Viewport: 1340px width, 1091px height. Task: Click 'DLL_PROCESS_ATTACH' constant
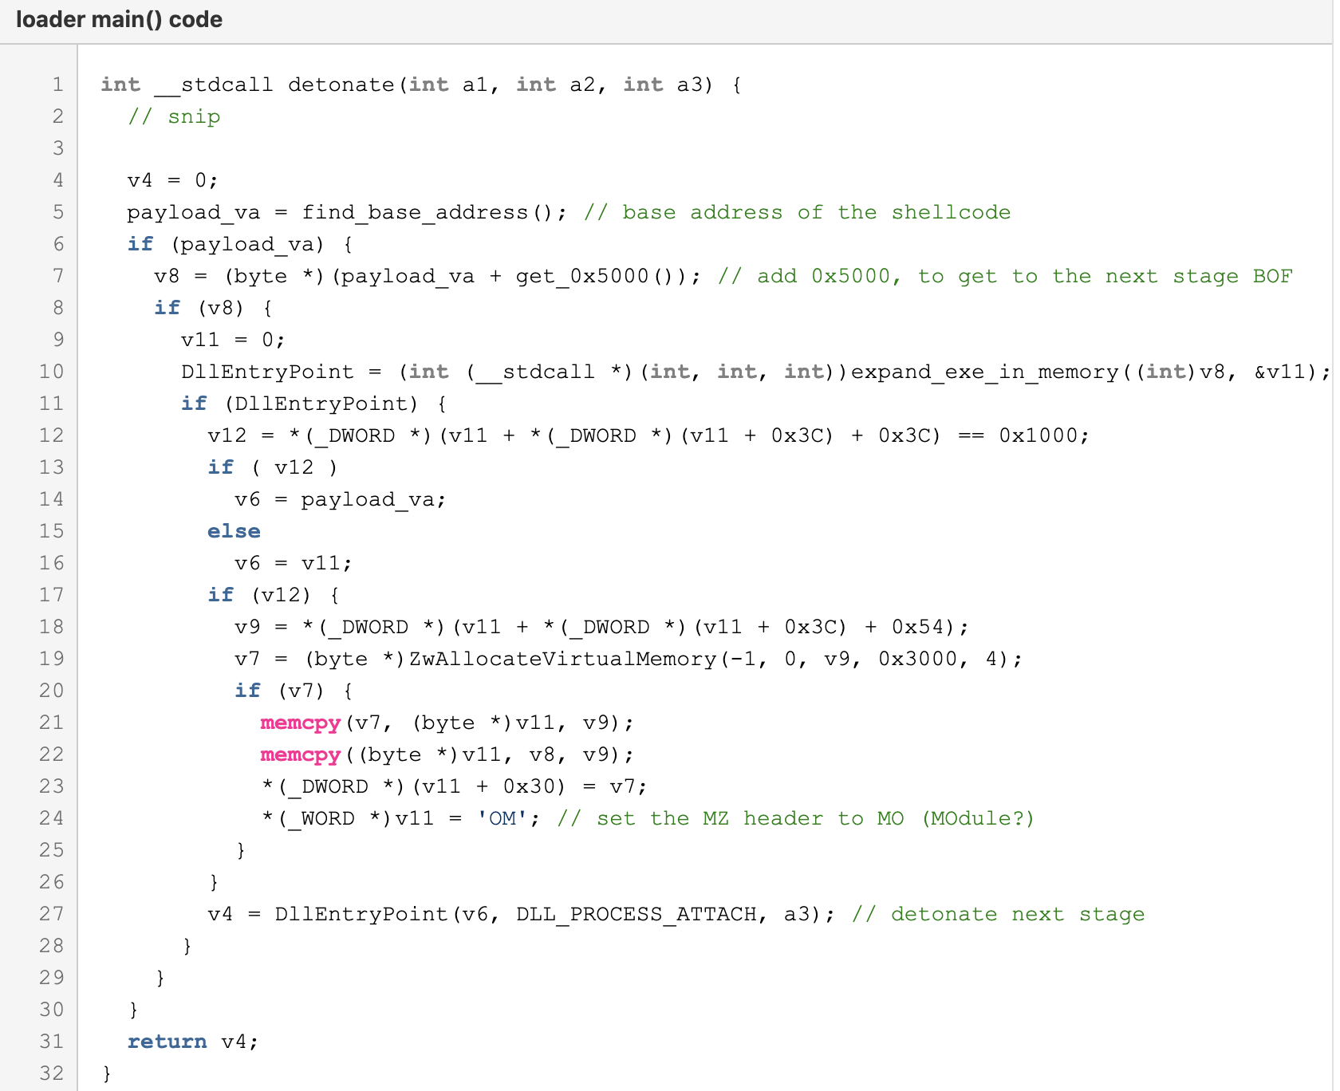pos(636,914)
